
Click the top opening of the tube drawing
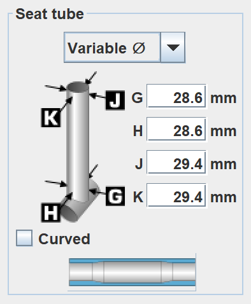[x=78, y=86]
